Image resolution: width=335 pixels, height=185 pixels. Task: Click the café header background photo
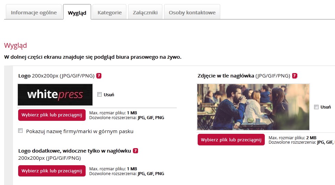point(253,107)
